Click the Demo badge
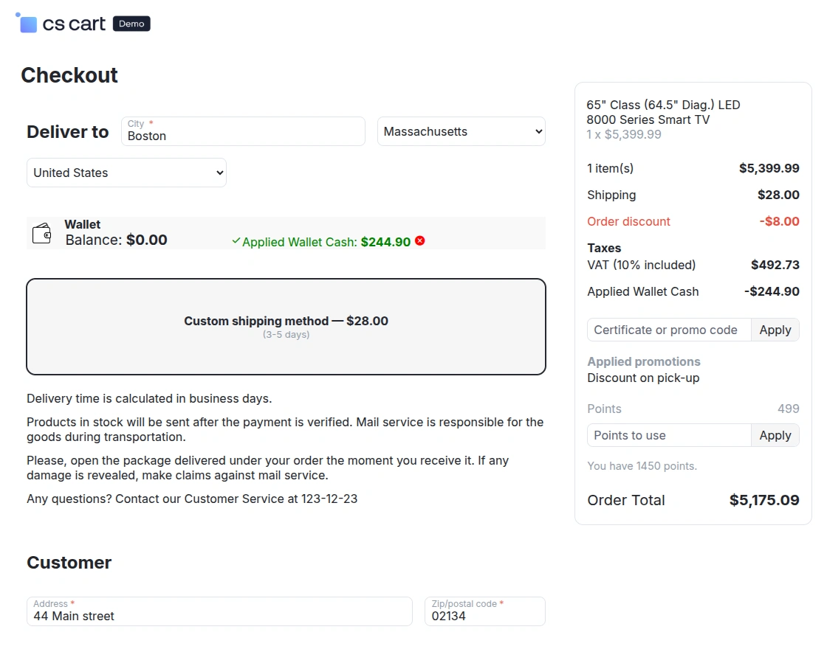Image resolution: width=827 pixels, height=649 pixels. [x=131, y=24]
